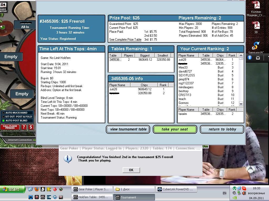The image size is (269, 201).
Task: Open See Complete Prize Table link
Action: pyautogui.click(x=125, y=40)
